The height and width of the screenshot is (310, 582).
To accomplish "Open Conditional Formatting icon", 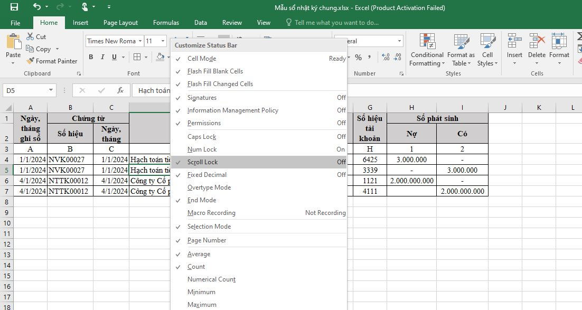I will (x=427, y=41).
